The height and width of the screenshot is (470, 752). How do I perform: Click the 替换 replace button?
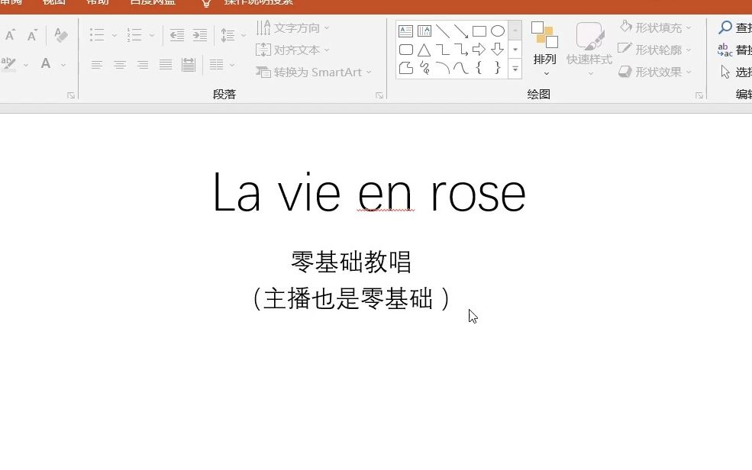click(x=735, y=50)
